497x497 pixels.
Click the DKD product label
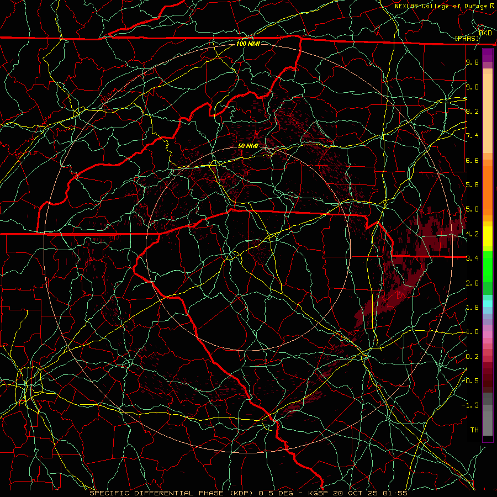[x=485, y=33]
